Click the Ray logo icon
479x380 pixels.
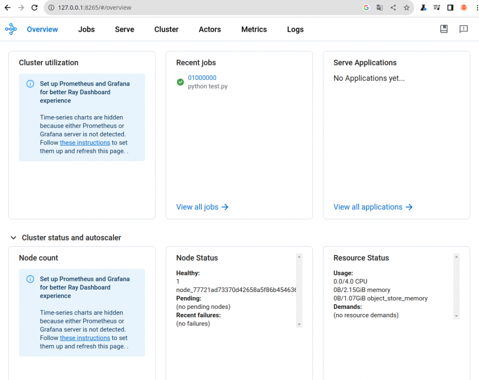(x=11, y=29)
